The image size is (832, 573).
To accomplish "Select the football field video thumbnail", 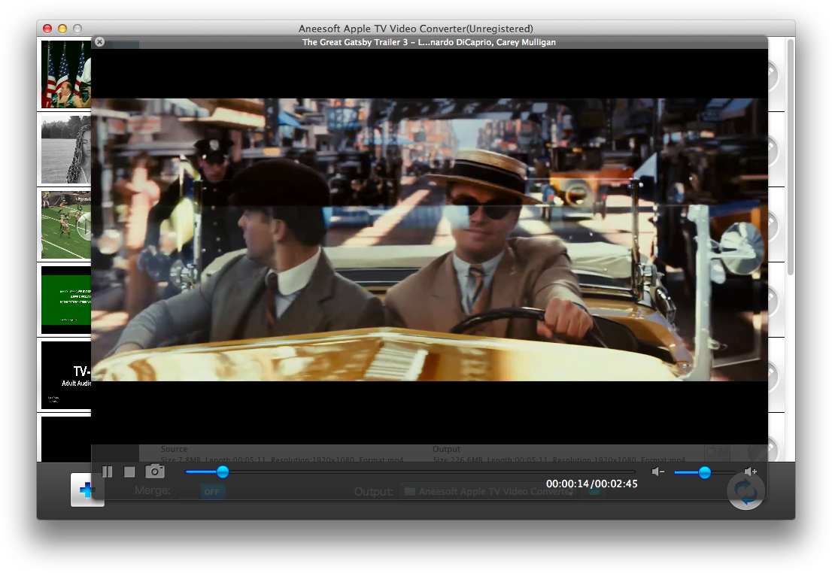I will 66,225.
